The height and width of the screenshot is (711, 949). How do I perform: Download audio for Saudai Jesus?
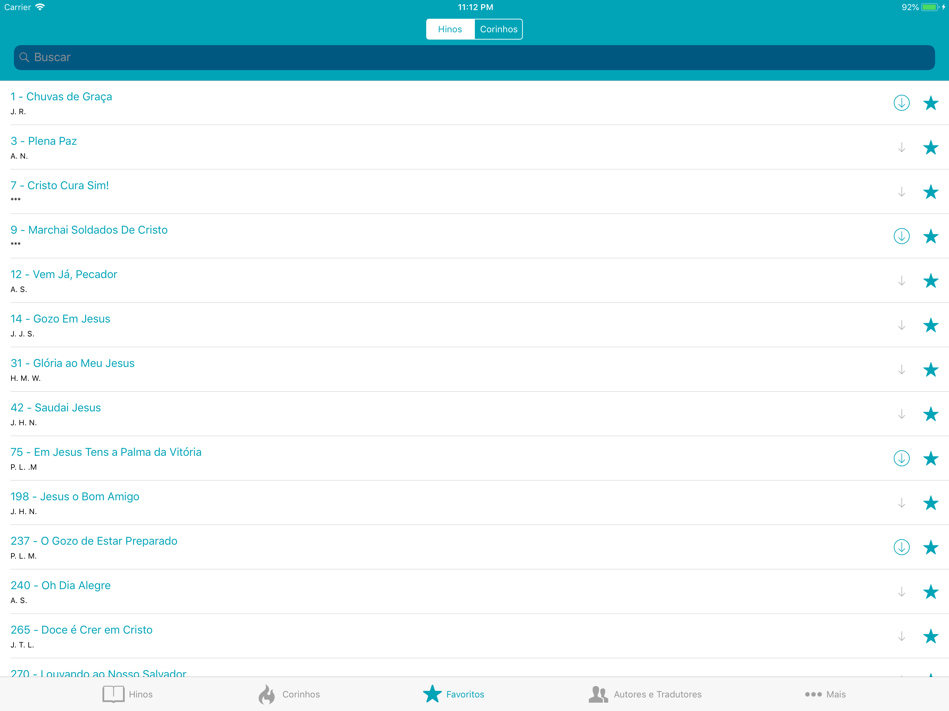[x=901, y=414]
